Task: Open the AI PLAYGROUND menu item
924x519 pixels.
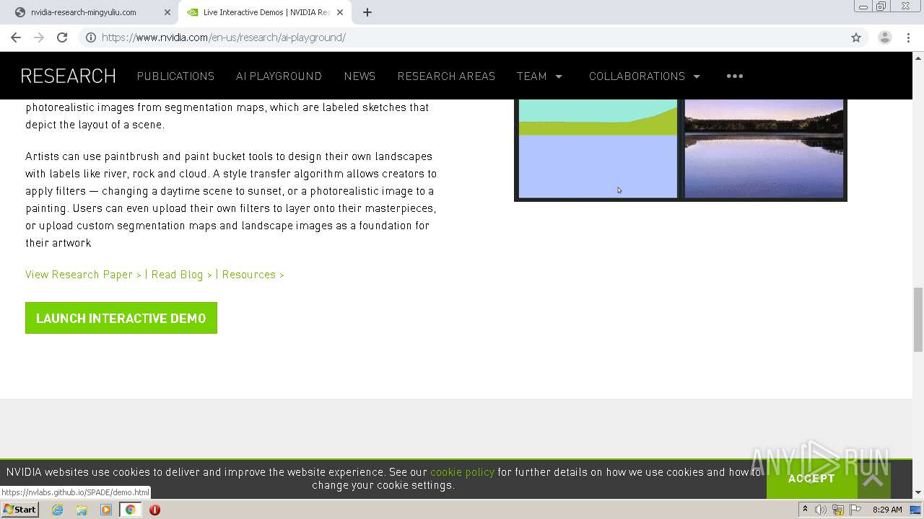Action: click(279, 76)
